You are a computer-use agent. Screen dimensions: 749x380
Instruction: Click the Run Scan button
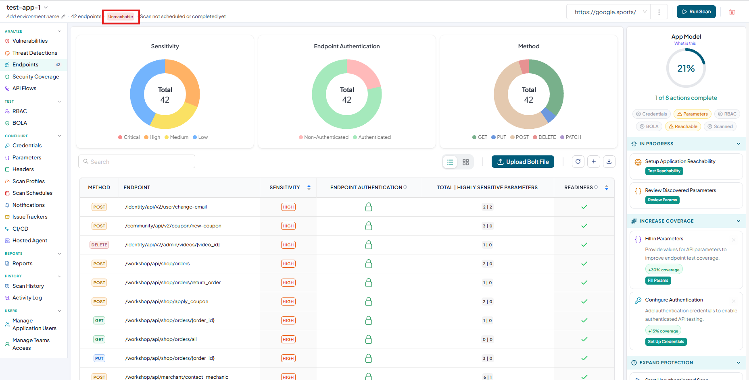[x=696, y=12]
